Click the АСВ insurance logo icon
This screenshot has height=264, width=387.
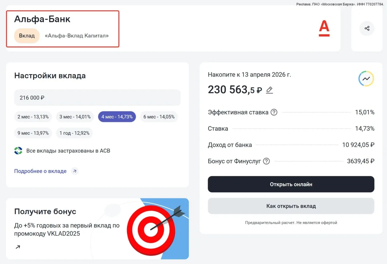click(18, 151)
